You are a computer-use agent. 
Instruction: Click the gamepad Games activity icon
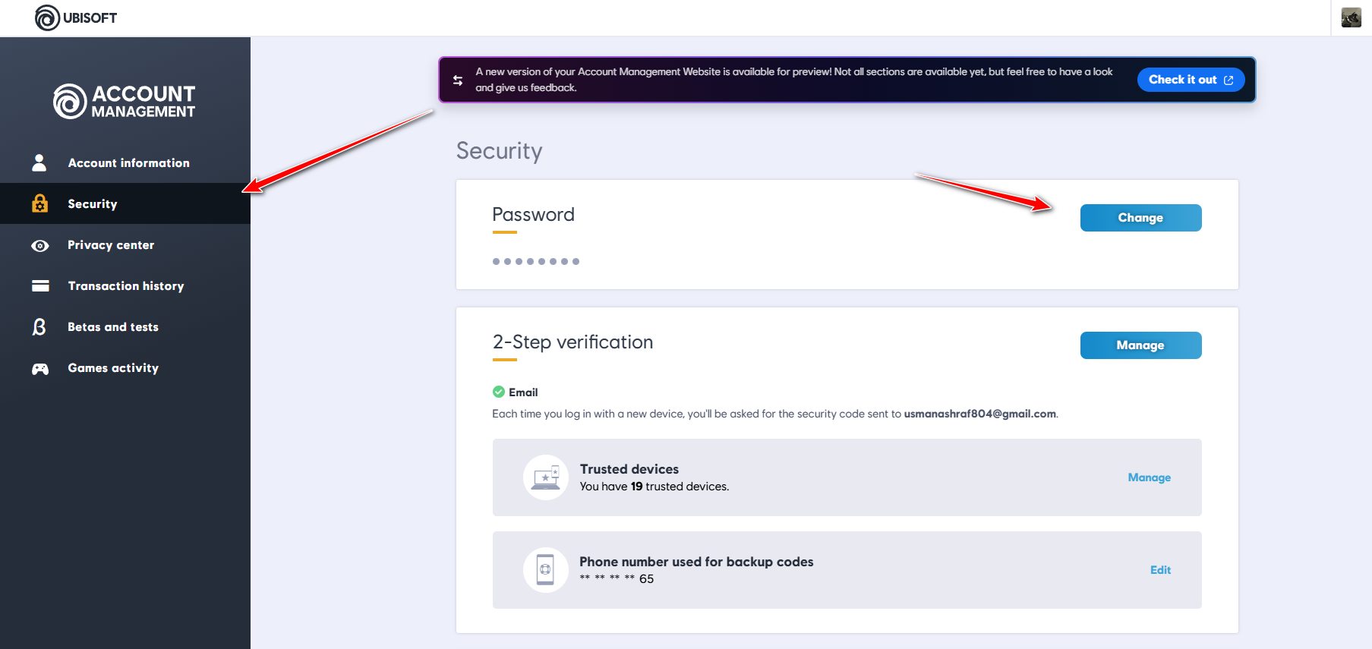click(39, 368)
